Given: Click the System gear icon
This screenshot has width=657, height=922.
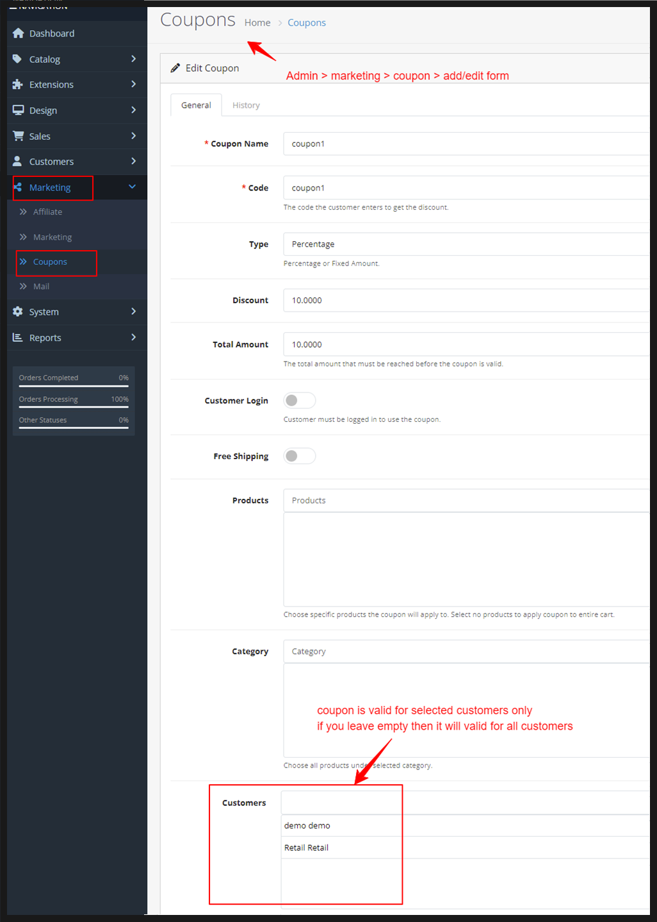Looking at the screenshot, I should [x=18, y=312].
